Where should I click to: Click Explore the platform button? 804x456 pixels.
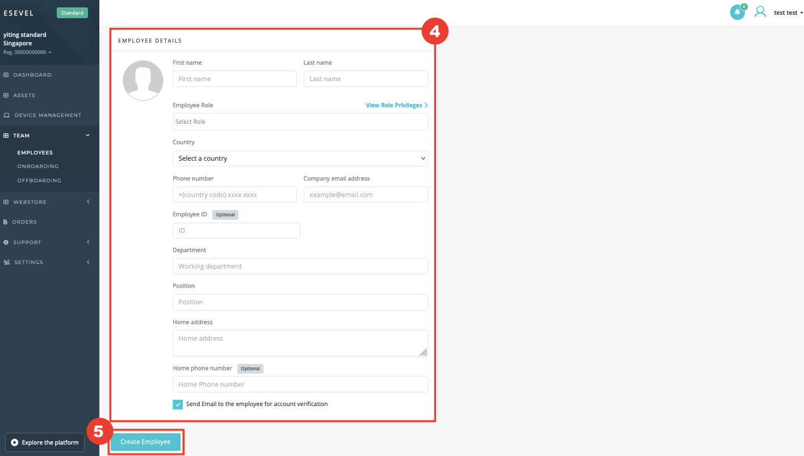[45, 442]
